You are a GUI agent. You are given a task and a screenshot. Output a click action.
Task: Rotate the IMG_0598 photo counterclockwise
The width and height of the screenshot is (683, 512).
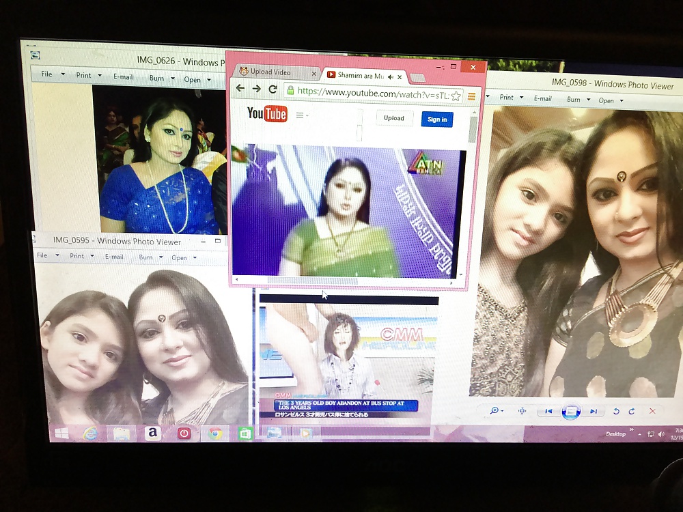tap(616, 411)
